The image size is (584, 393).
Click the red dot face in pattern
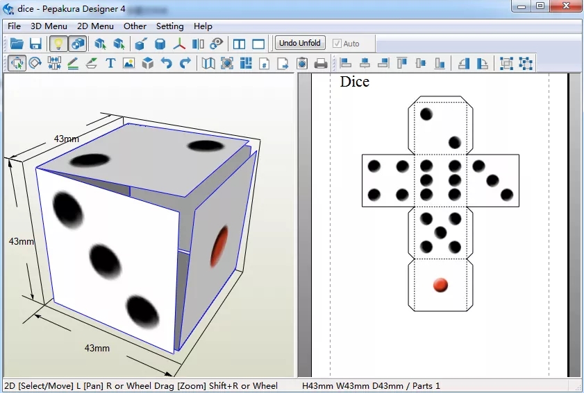click(441, 285)
